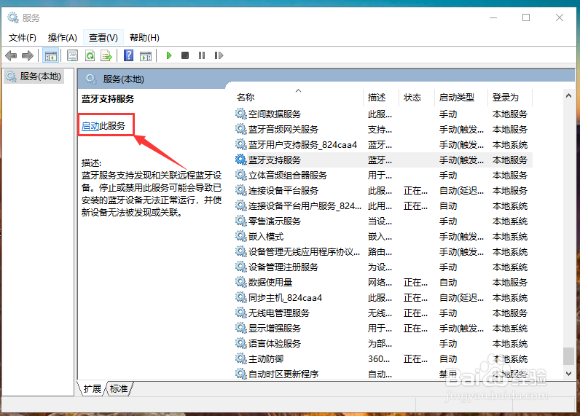Click gear icon of 蓝牙支持服务 row
580x416 pixels.
(240, 160)
